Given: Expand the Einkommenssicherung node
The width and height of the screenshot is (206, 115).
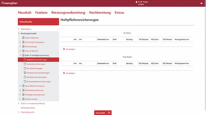Looking at the screenshot, I should point(20,90).
